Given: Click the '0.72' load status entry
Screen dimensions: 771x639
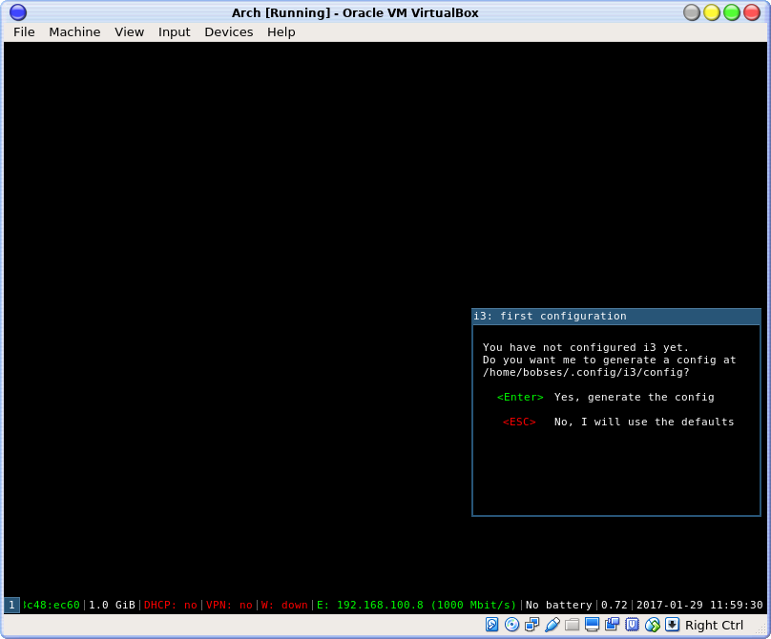Looking at the screenshot, I should (x=615, y=605).
